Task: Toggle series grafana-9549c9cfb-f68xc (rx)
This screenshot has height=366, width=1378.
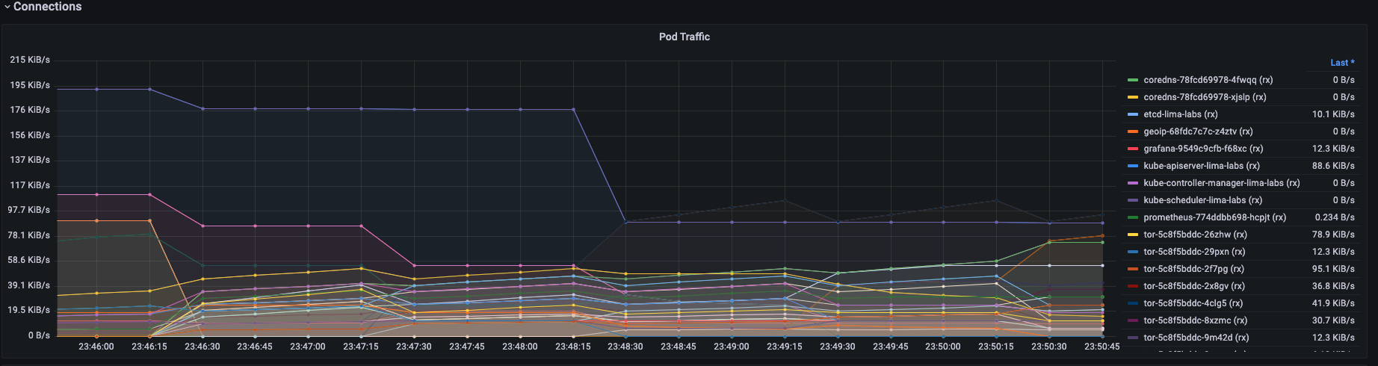Action: pyautogui.click(x=1203, y=149)
